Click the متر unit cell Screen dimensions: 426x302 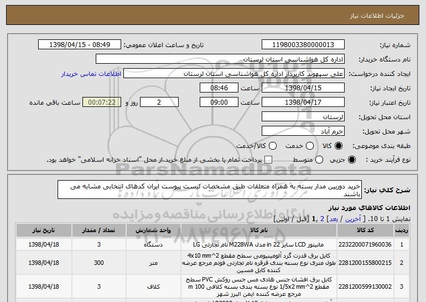153,263
